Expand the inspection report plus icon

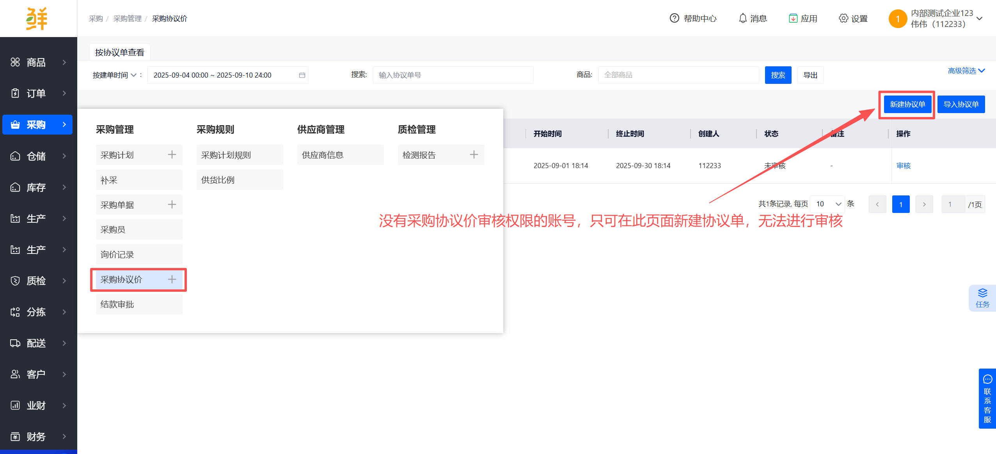[x=474, y=155]
